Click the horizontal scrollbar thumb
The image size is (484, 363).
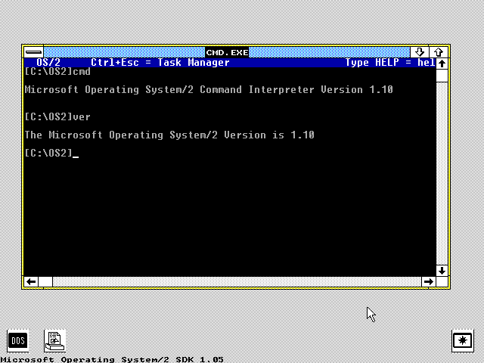(45, 281)
